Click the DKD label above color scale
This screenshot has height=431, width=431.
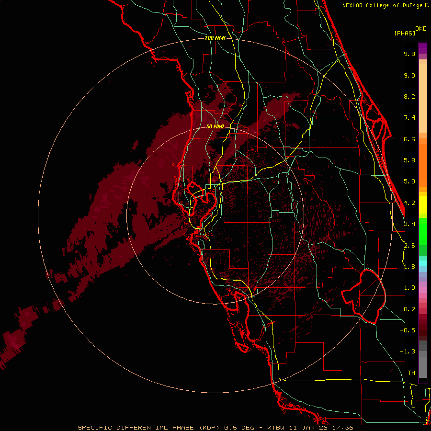coord(421,29)
